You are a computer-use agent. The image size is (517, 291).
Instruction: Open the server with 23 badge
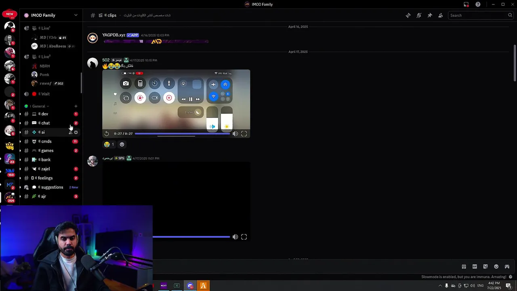[x=10, y=158]
